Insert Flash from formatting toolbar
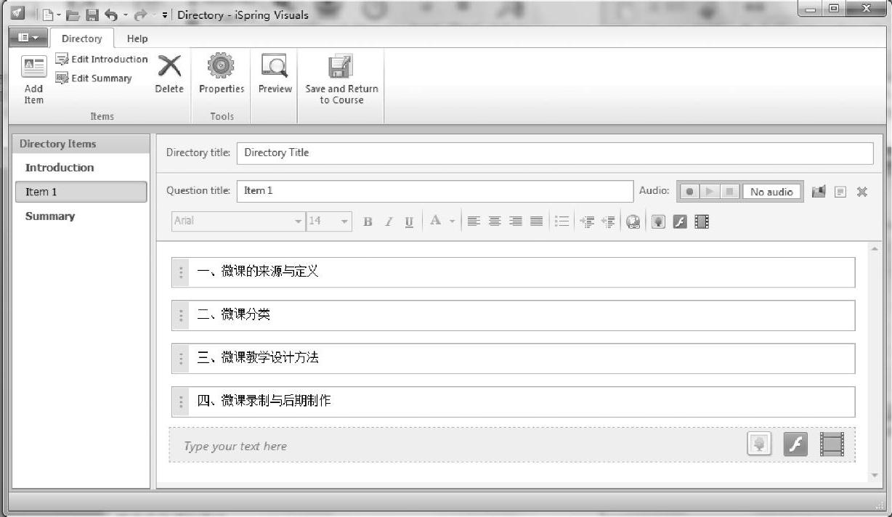 pos(680,221)
